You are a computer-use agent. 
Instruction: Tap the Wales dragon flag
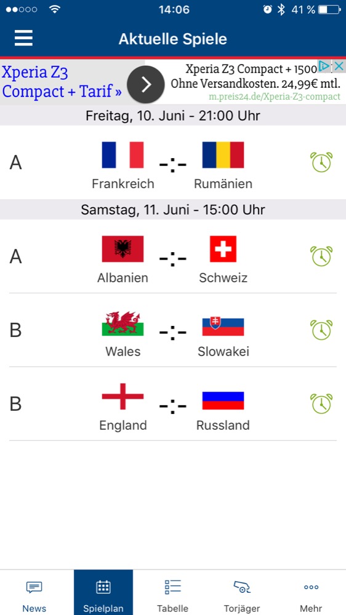pyautogui.click(x=123, y=324)
